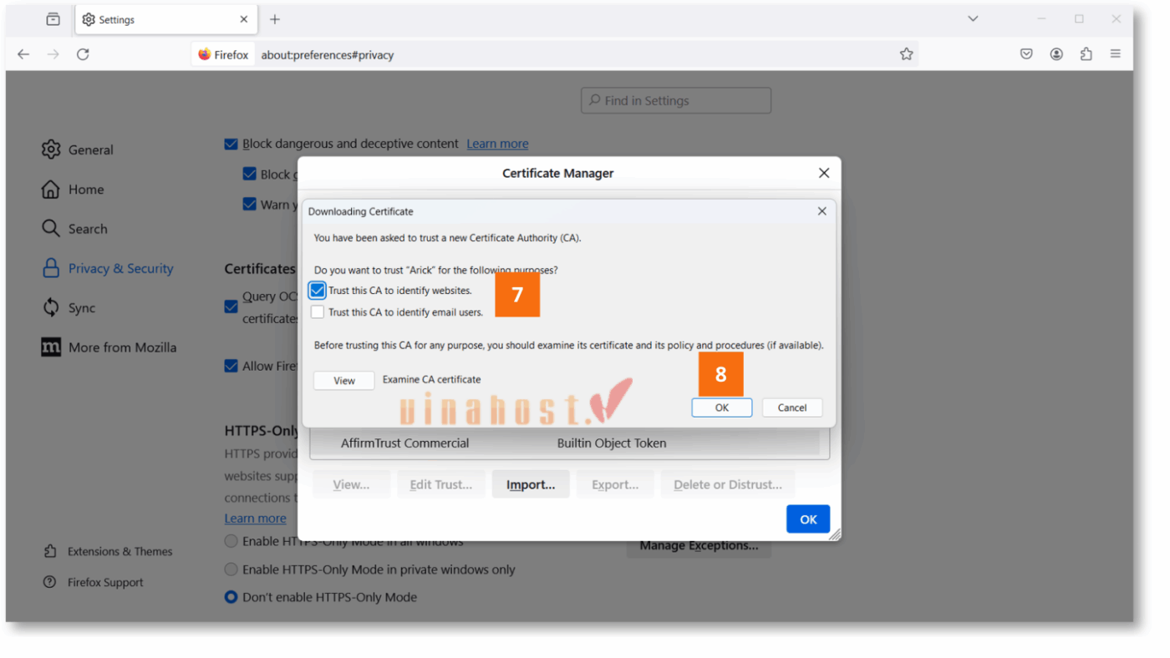Click View to examine CA certificate
1170x658 pixels.
[x=343, y=381]
